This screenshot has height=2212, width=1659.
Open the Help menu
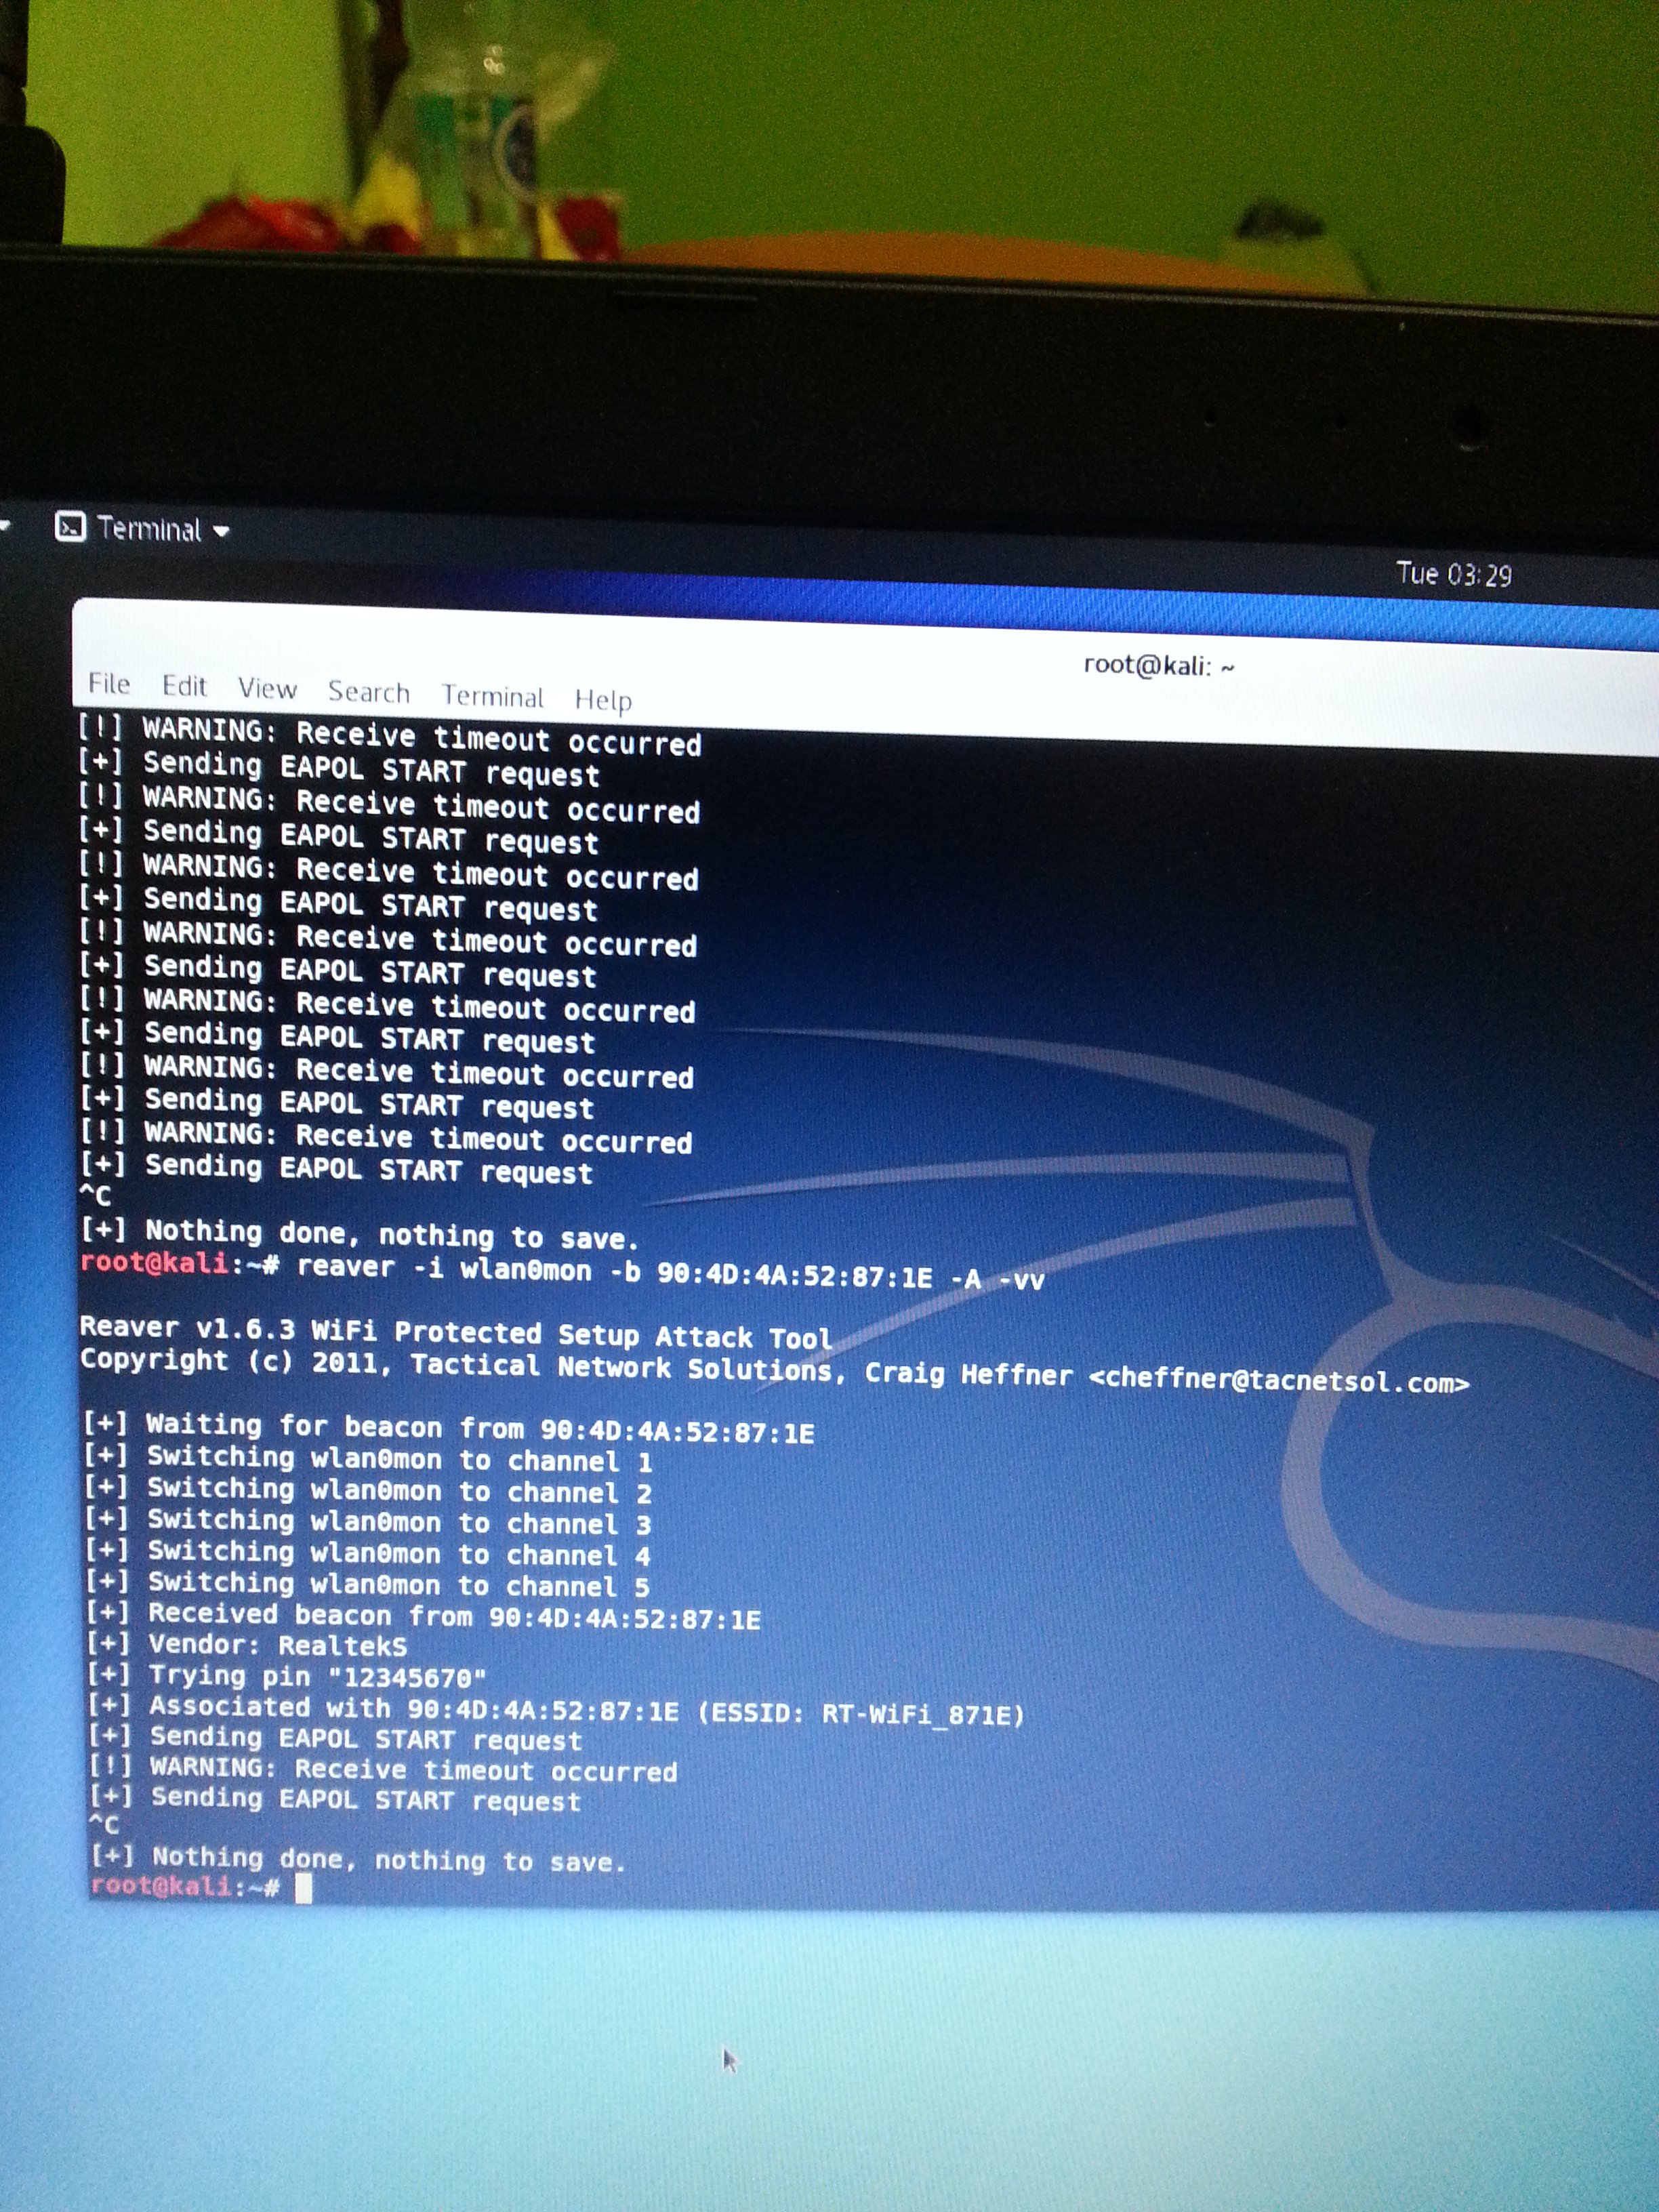[x=603, y=700]
